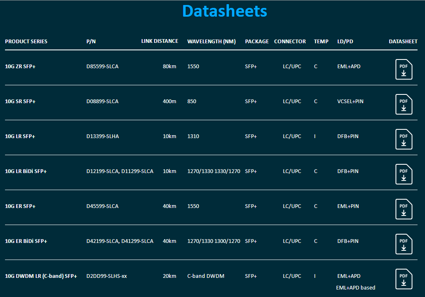425x297 pixels.
Task: Select the 10G SR SFP+ product name
Action: [x=20, y=101]
